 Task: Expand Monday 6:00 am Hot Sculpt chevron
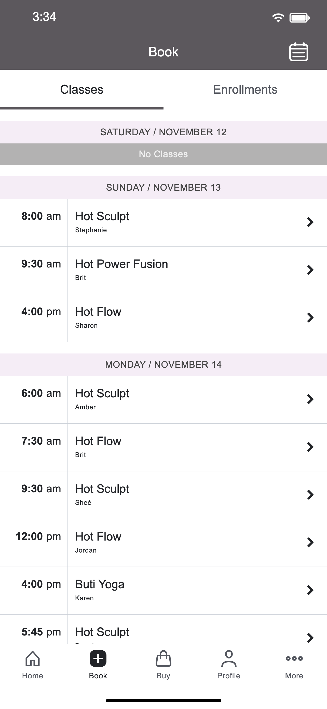pos(310,399)
